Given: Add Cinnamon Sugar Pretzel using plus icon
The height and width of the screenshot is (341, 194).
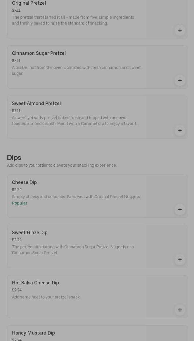Looking at the screenshot, I should point(180,80).
